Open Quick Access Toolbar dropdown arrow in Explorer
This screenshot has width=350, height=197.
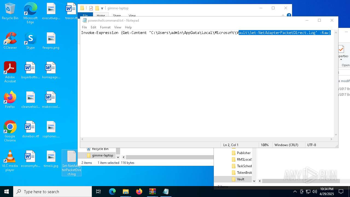[102, 8]
